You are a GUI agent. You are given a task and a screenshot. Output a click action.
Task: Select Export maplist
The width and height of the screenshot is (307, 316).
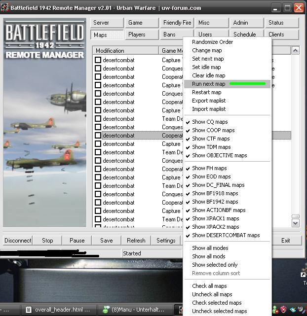227,101
